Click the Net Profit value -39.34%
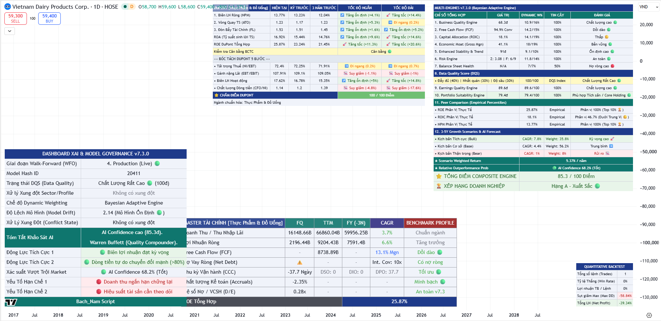 pyautogui.click(x=625, y=303)
